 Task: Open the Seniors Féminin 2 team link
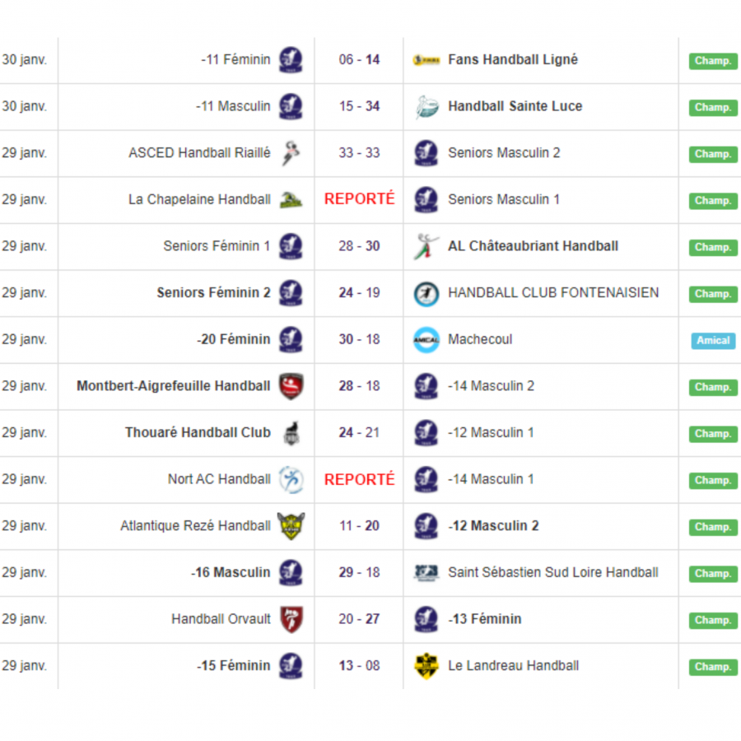pos(213,293)
